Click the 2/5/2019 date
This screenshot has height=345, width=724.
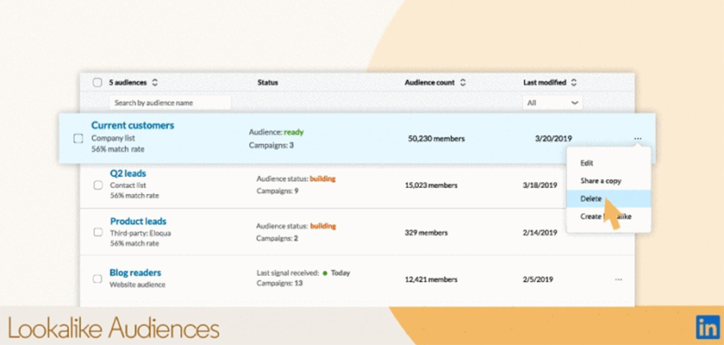tap(538, 279)
